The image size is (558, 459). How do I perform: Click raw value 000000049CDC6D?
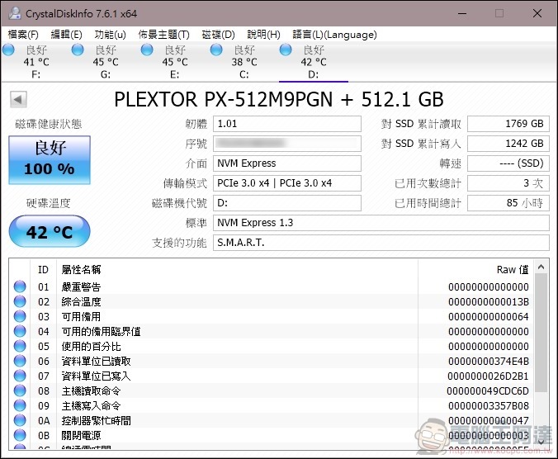[489, 391]
